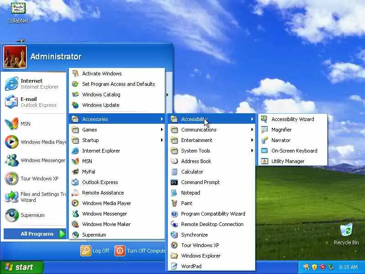Image resolution: width=365 pixels, height=274 pixels.
Task: Open Internet Explorer pinned item
Action: pyautogui.click(x=35, y=84)
